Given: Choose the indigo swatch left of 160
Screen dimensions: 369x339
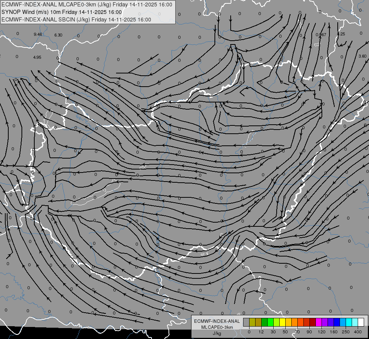Looking at the screenshot, I should [x=331, y=322].
